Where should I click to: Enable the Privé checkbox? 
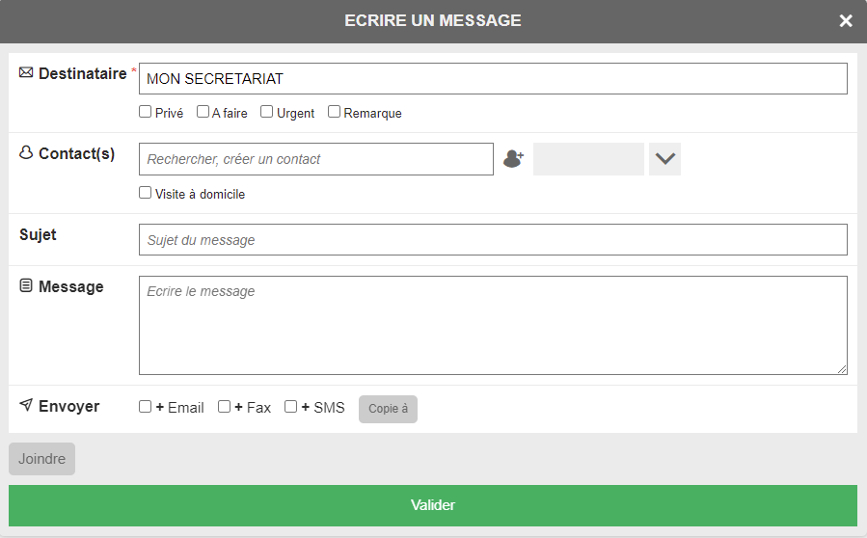[x=146, y=112]
